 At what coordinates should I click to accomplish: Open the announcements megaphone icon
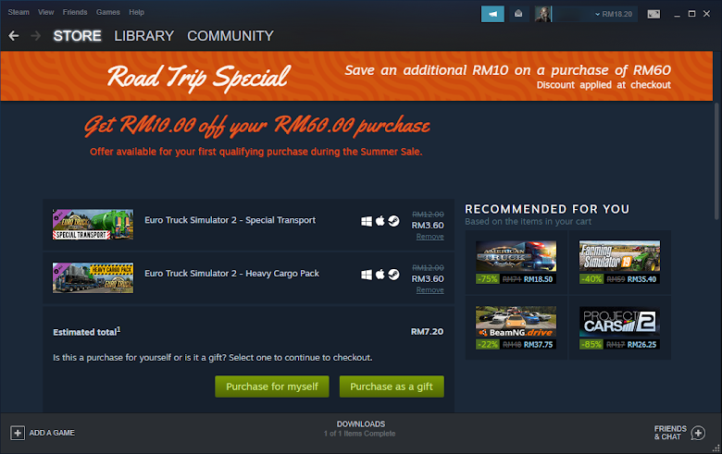click(492, 14)
